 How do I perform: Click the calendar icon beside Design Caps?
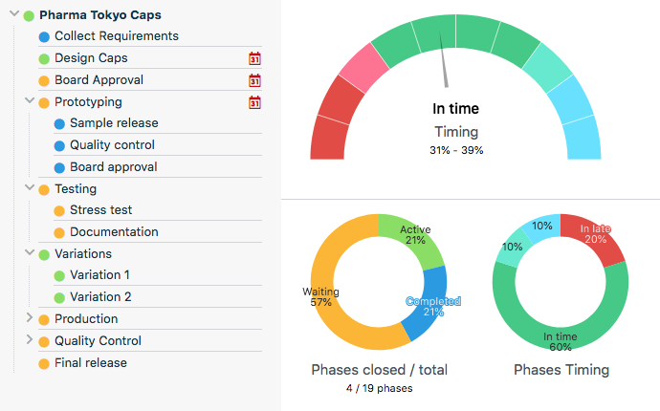[x=254, y=58]
